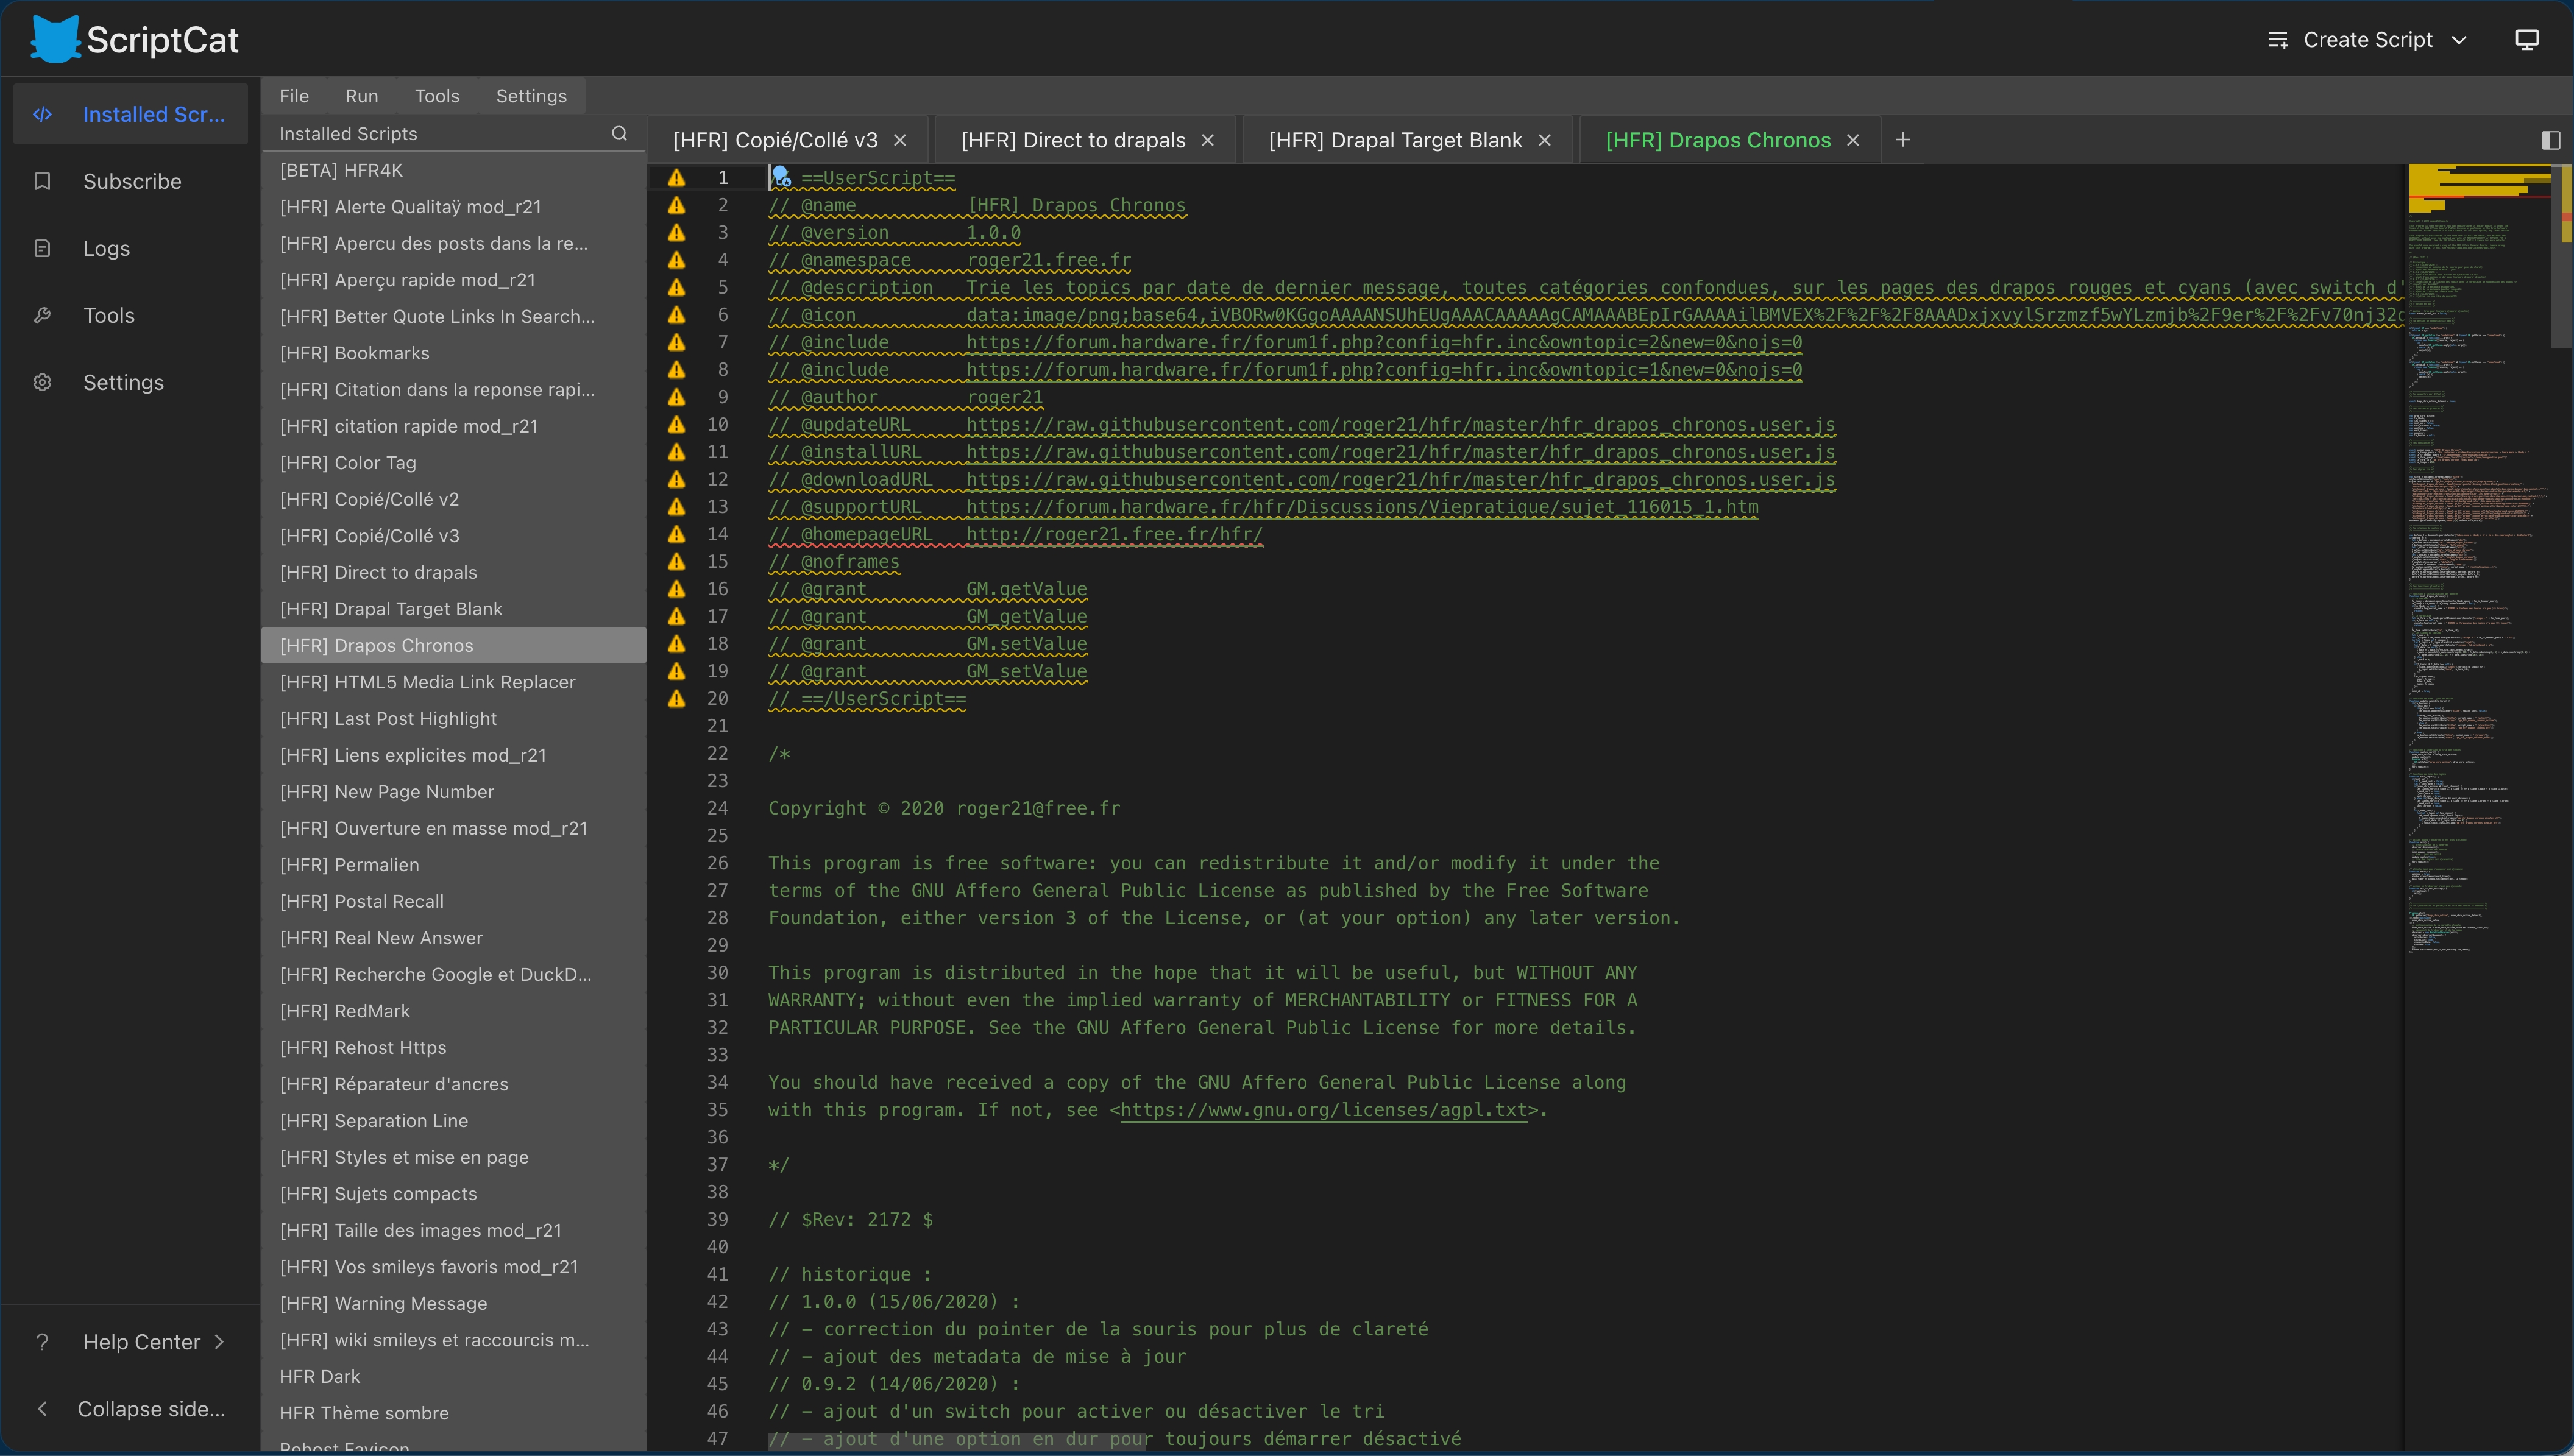
Task: Select [HFR] Color Tag script
Action: coord(454,463)
